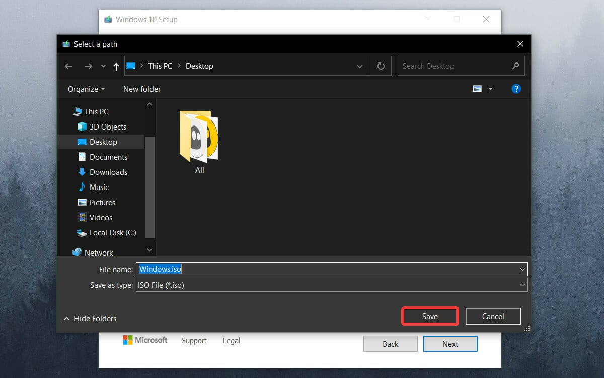This screenshot has height=378, width=604.
Task: Click sidebar scrollbar up arrow
Action: click(149, 104)
